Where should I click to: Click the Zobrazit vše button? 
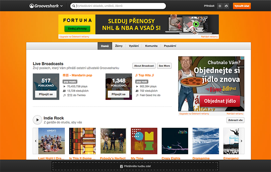(x=235, y=120)
